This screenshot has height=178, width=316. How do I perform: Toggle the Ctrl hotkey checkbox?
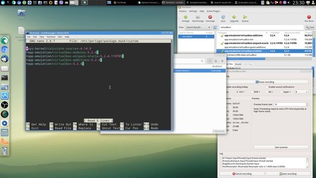(x=237, y=92)
